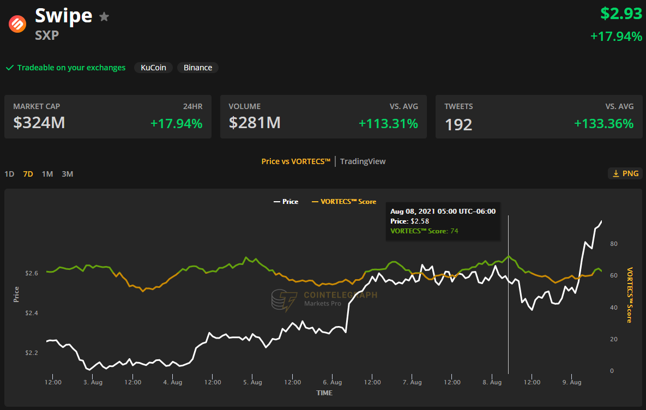646x410 pixels.
Task: Switch to 3M chart range
Action: point(67,174)
